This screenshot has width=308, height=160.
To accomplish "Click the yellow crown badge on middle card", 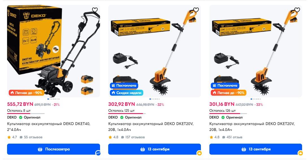I will [x=199, y=153].
